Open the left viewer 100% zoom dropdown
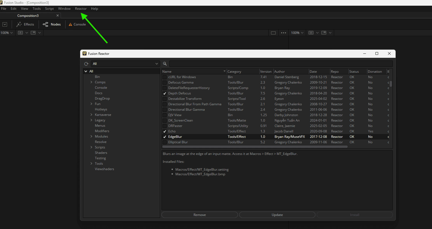This screenshot has width=432, height=229. [7, 33]
